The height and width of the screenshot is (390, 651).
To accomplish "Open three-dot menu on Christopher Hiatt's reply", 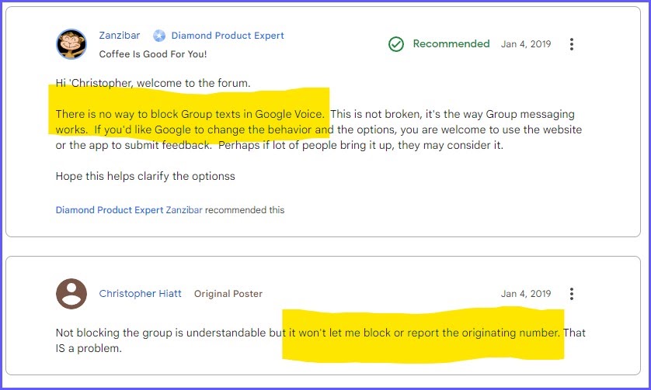I will (572, 293).
